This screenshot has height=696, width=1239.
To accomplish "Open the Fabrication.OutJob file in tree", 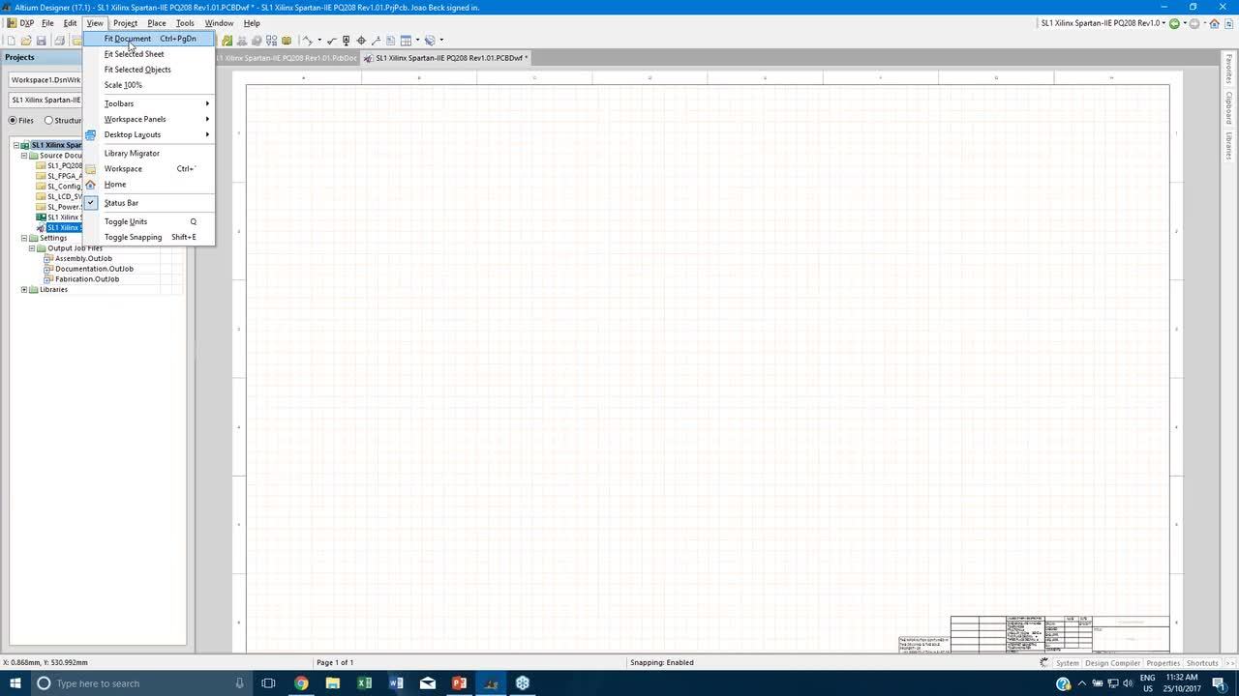I will pos(86,279).
